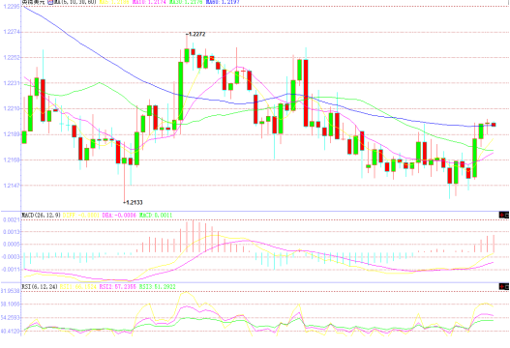Click the square icon in MACD panel corner

tap(507, 215)
